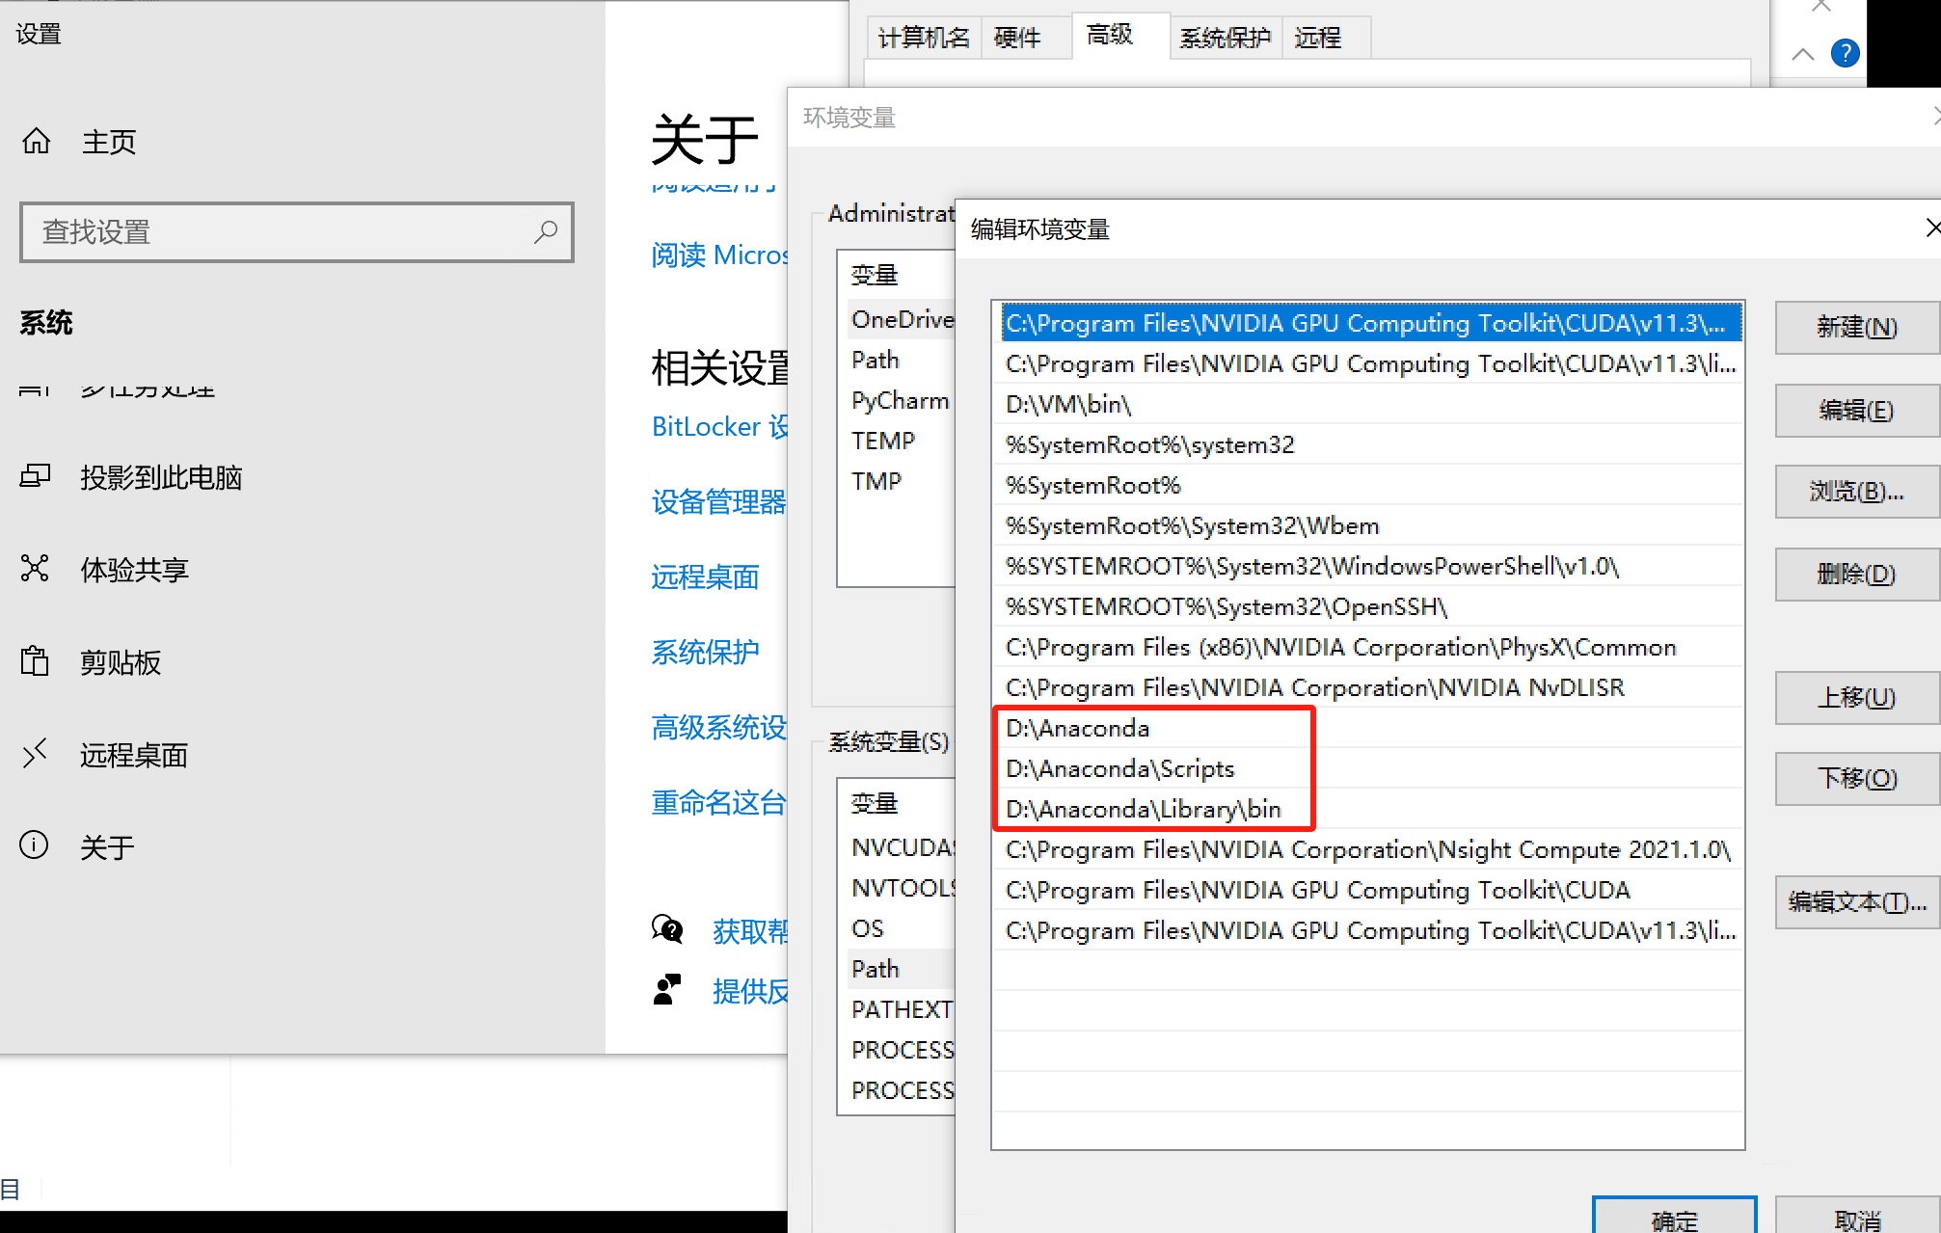Select Path in system variables list

point(902,969)
